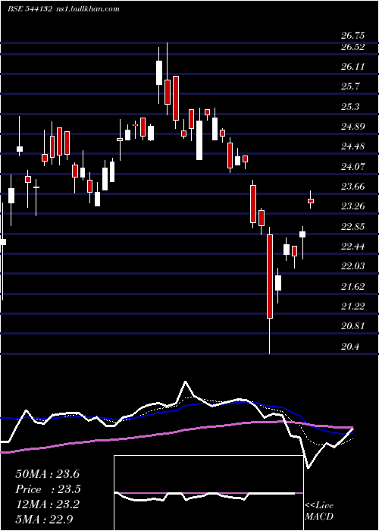The height and width of the screenshot is (531, 379).
Task: Click the white candle at the 26.5 peak
Action: [159, 73]
